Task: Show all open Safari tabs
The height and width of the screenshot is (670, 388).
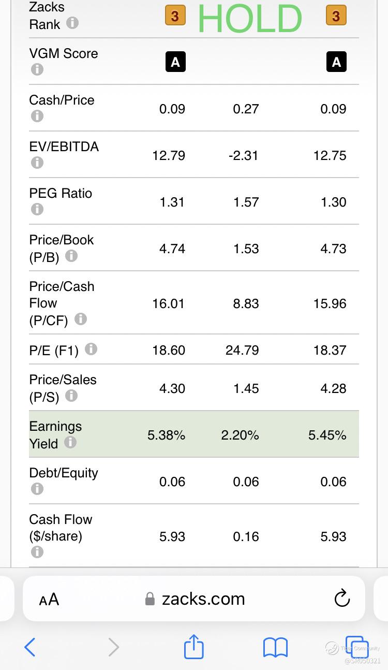Action: 356,647
